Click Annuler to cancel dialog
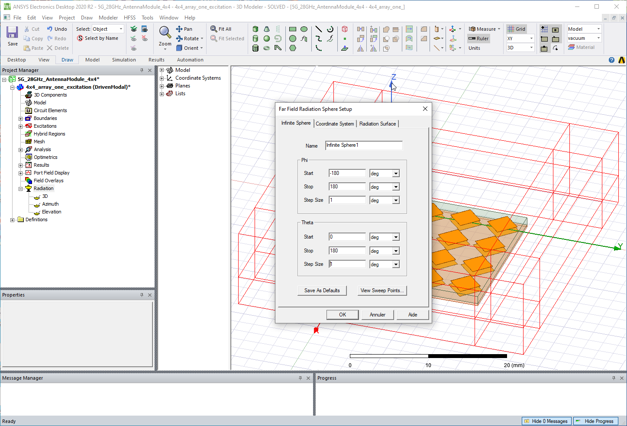This screenshot has width=627, height=426. [378, 315]
